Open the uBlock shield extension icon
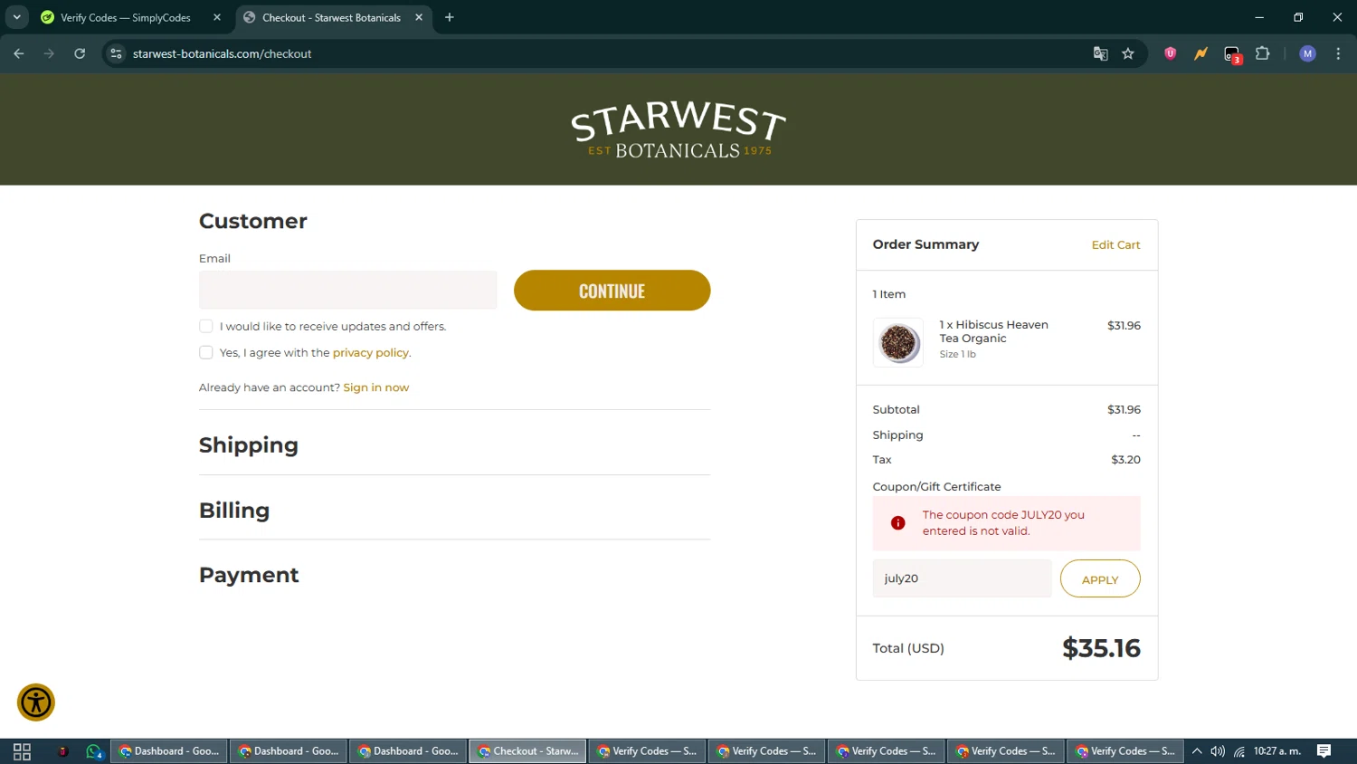Screen dimensions: 1357x764 tap(1170, 53)
